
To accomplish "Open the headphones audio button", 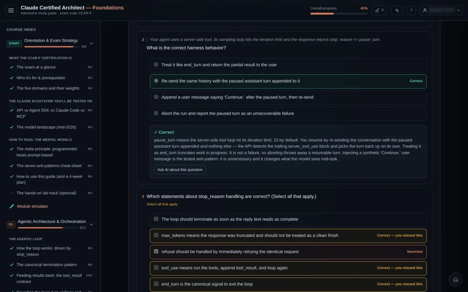I will point(456,280).
